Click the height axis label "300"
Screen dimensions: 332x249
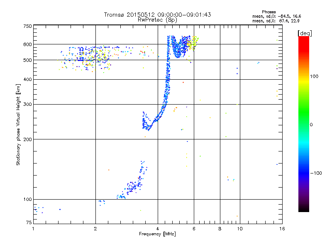coord(27,105)
